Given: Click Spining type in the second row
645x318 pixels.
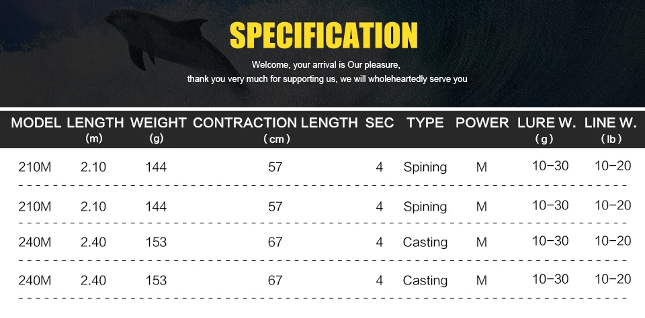Looking at the screenshot, I should 425,207.
